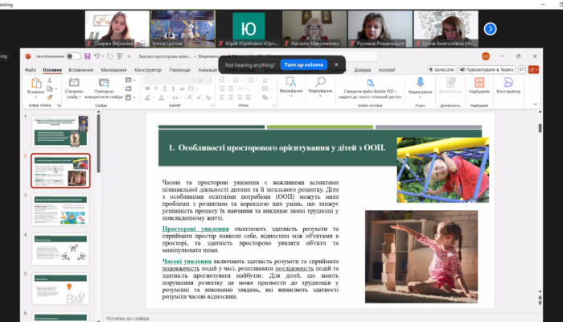Show next participants with the blue arrow
The width and height of the screenshot is (563, 322).
[489, 28]
